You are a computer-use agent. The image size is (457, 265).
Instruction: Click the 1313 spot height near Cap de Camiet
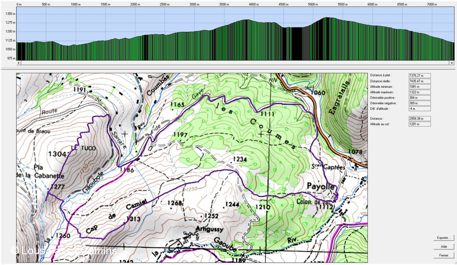point(132,219)
